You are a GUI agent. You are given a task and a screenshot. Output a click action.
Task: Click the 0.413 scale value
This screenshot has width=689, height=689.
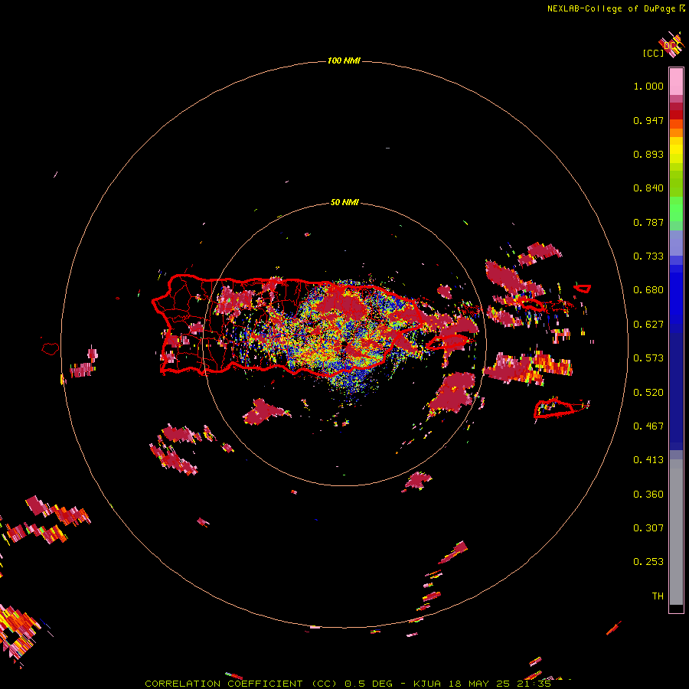click(648, 460)
